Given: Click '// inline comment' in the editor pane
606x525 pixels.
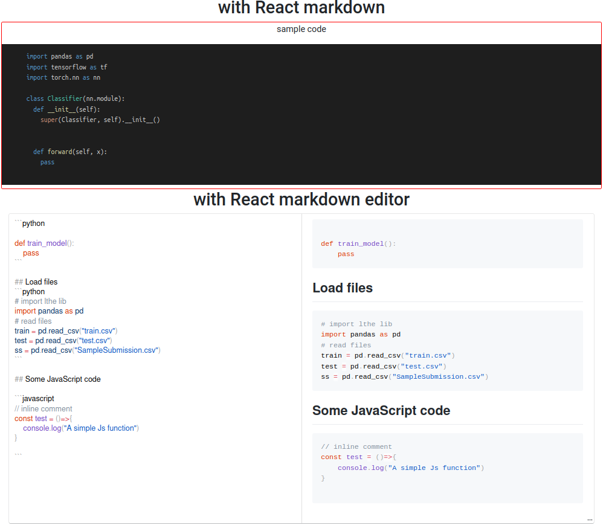Looking at the screenshot, I should [x=44, y=409].
